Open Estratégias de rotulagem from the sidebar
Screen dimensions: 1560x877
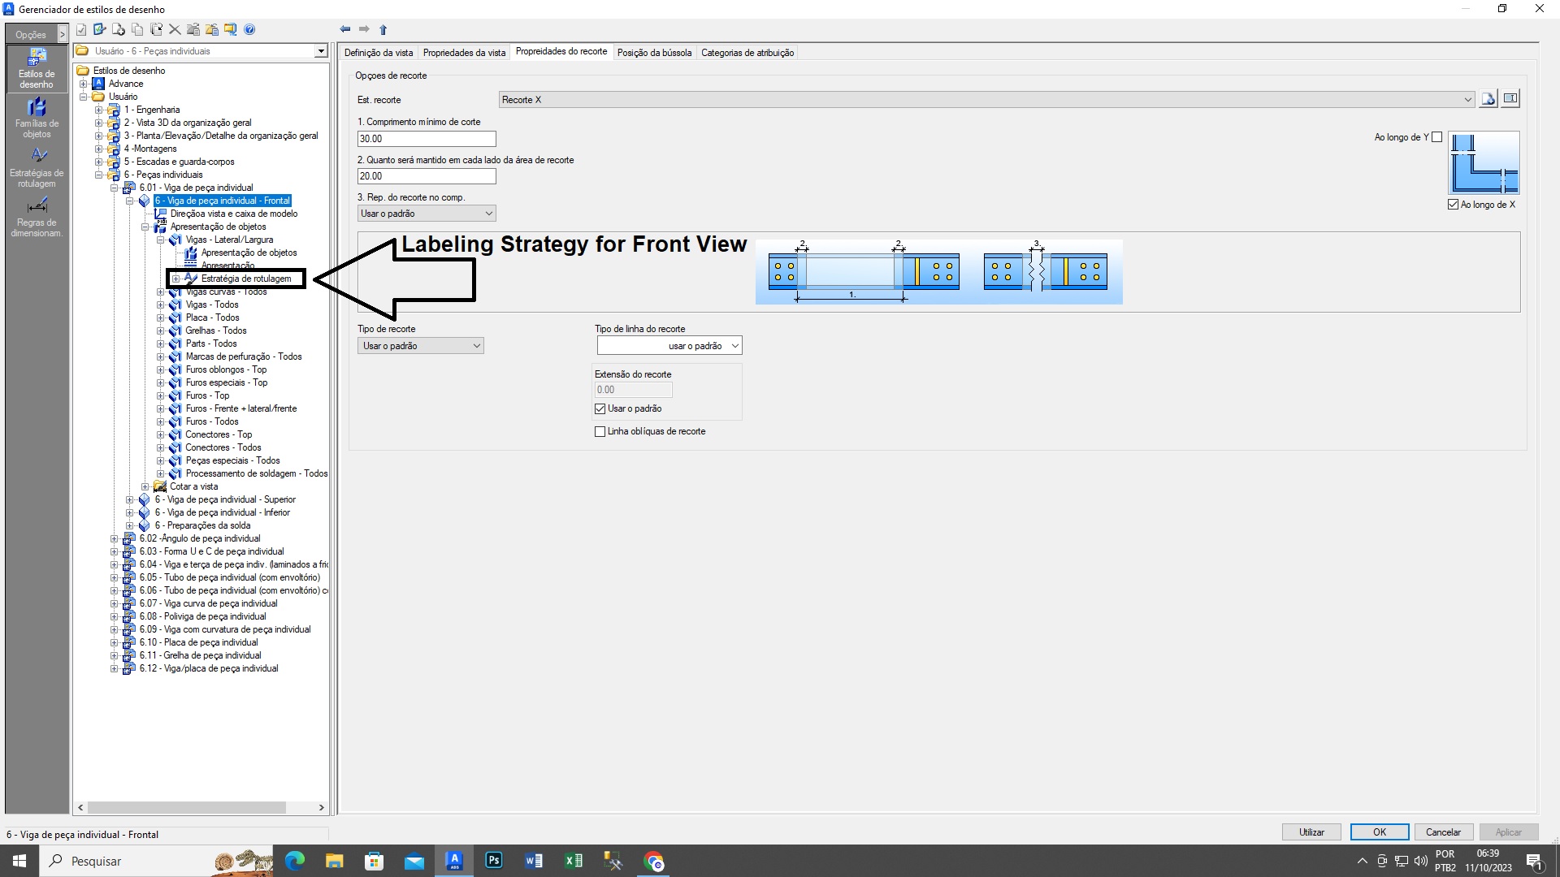coord(37,166)
